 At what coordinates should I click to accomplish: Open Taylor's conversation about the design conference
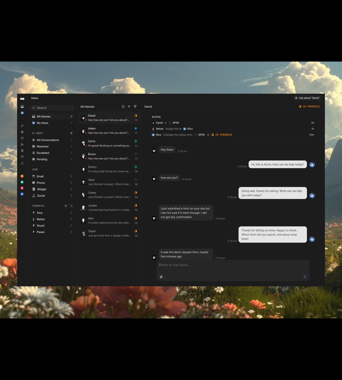[109, 233]
